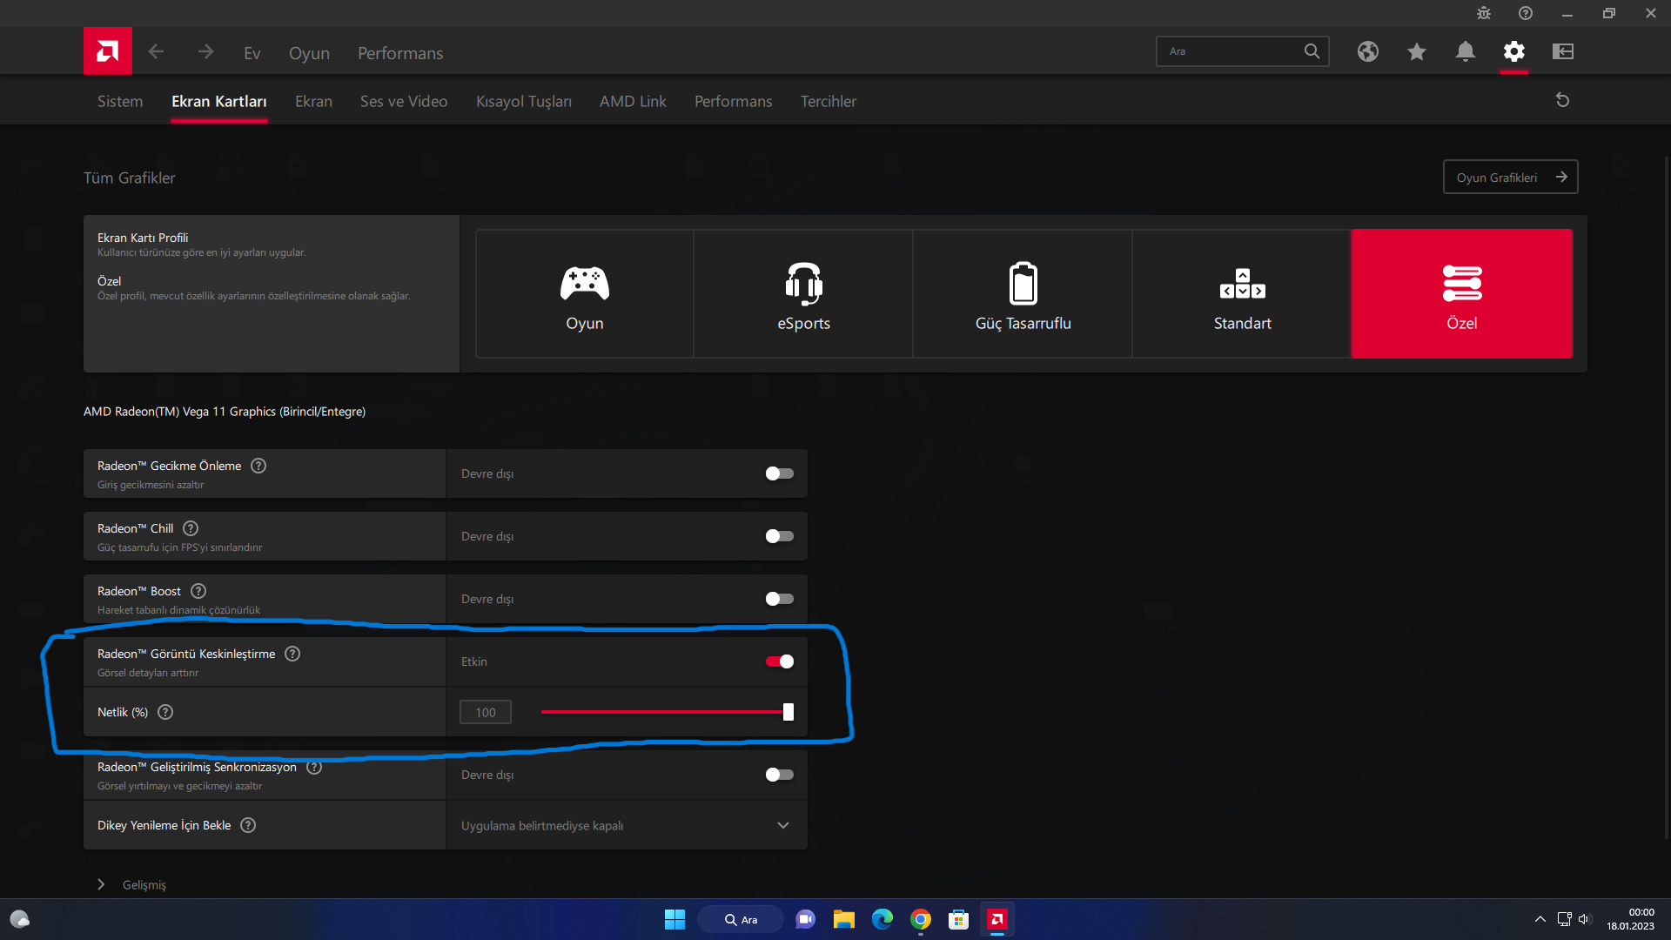Toggle the sidebar panel icon
This screenshot has width=1671, height=940.
1563,51
